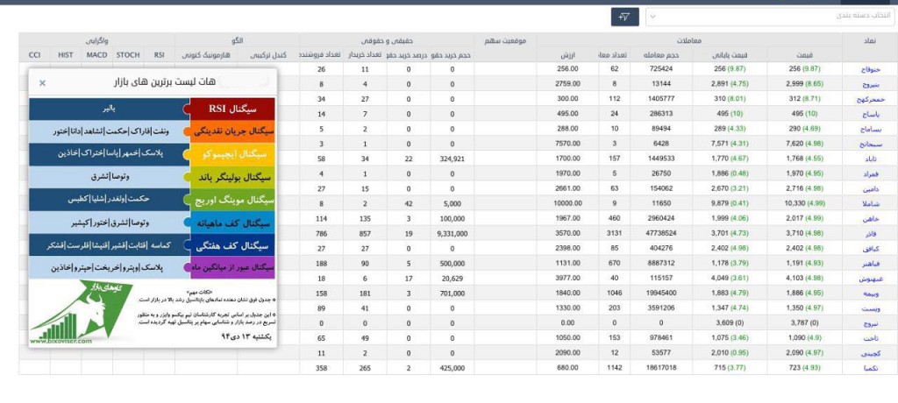Click the 47738524 volume cell
This screenshot has width=898, height=403.
coord(661,233)
